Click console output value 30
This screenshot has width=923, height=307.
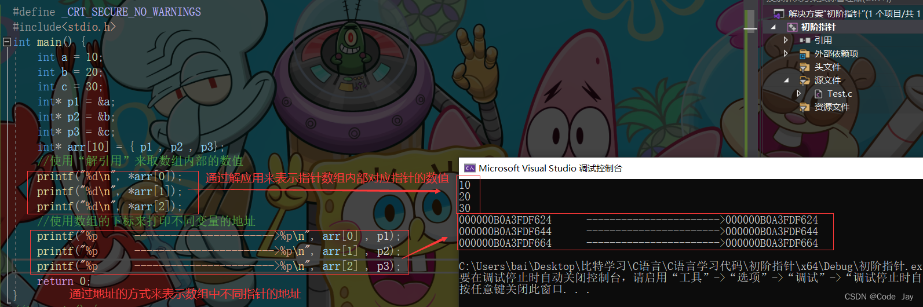point(465,209)
